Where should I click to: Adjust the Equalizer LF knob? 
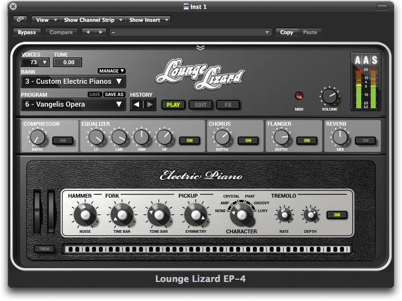pos(96,137)
